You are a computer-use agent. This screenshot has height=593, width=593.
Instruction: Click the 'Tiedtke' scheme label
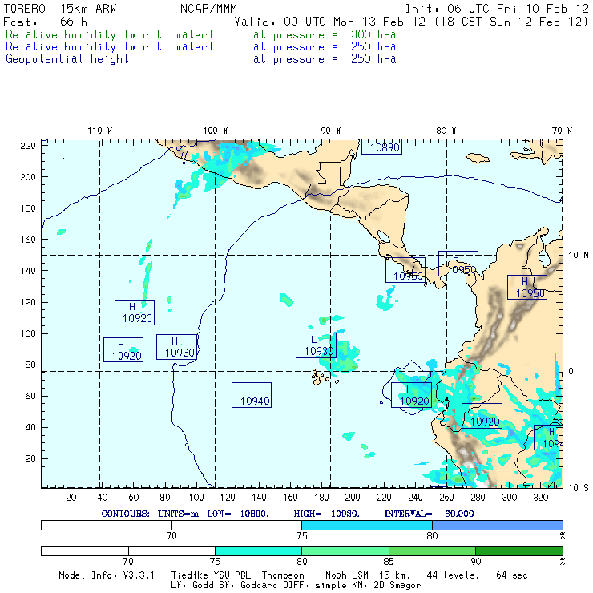point(189,575)
